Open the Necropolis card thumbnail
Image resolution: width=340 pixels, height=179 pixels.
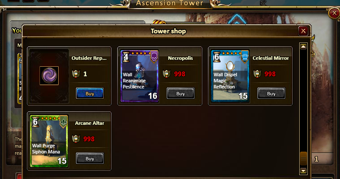pyautogui.click(x=140, y=76)
